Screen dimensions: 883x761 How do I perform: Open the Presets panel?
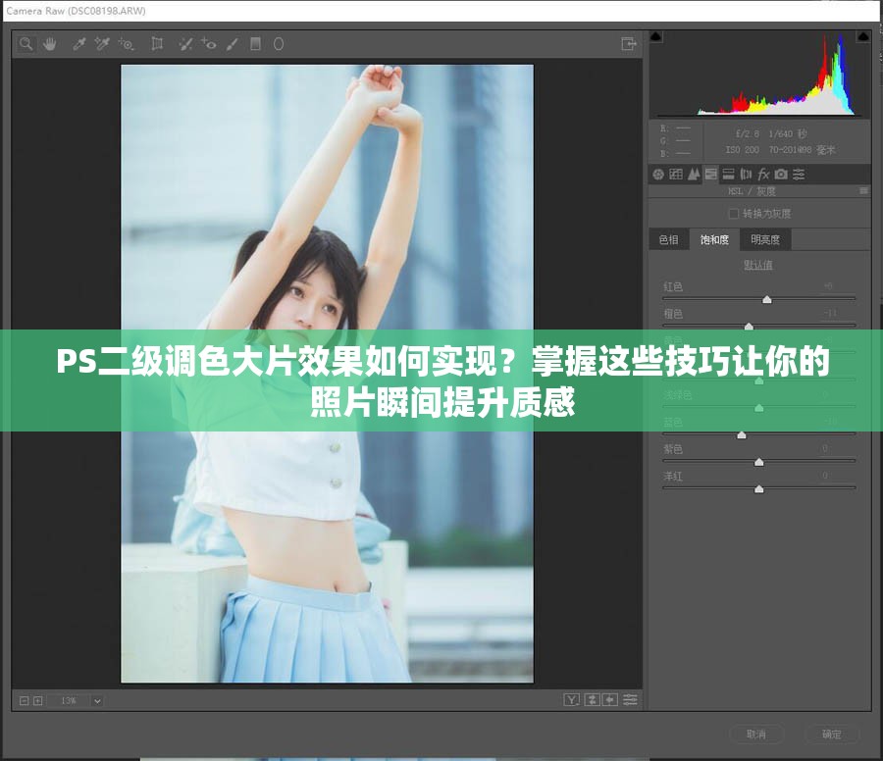799,174
